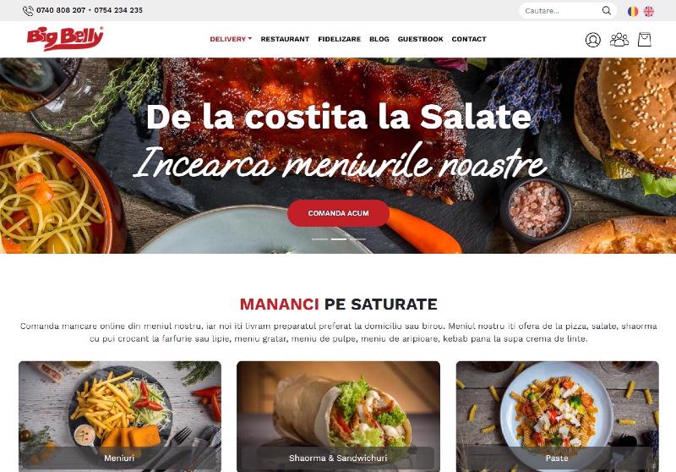Click the phone handset icon

(x=28, y=11)
